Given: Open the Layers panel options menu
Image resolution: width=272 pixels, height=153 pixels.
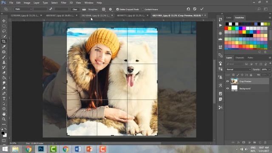Looking at the screenshot, I should click(x=270, y=58).
